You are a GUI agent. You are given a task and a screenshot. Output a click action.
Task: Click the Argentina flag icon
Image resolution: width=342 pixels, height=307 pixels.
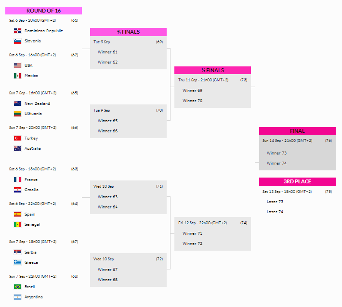(x=17, y=297)
